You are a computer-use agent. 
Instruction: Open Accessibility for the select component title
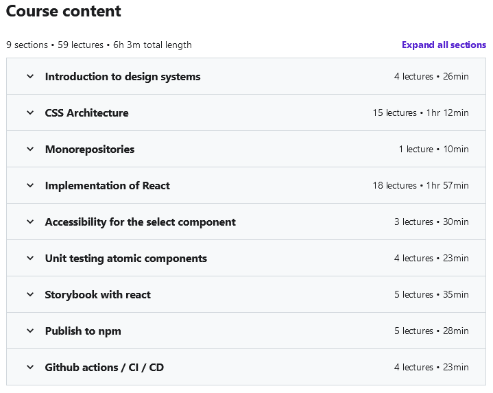(141, 222)
